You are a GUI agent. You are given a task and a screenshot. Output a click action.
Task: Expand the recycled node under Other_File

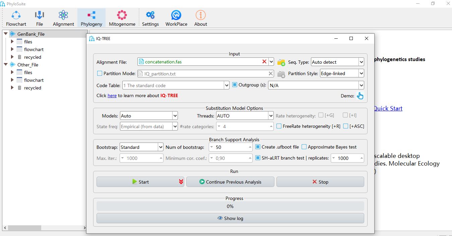(12, 88)
